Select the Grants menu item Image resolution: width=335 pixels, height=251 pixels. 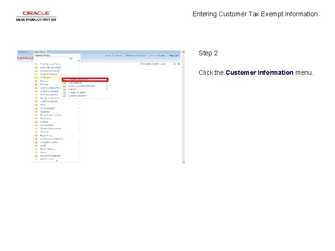(x=43, y=152)
